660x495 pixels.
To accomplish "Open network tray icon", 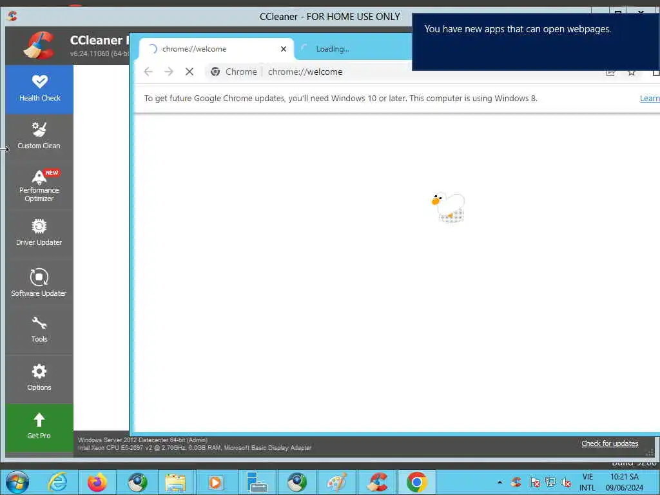I will [x=550, y=482].
